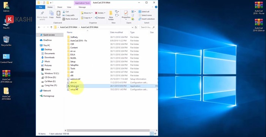This screenshot has height=137, width=266.
Task: Open recent locations dropdown arrow
Action: point(47,27)
